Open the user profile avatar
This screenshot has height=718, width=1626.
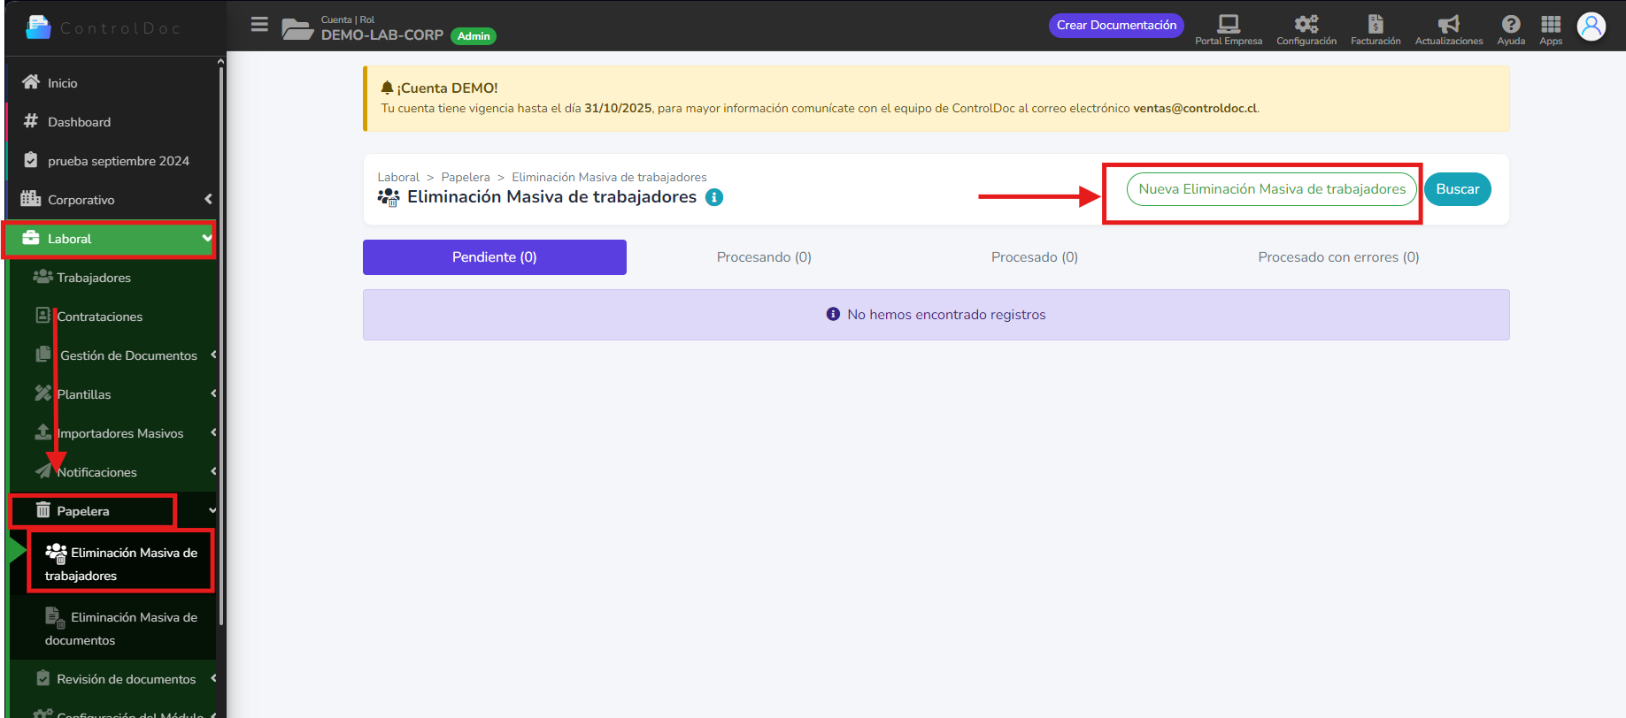coord(1591,27)
